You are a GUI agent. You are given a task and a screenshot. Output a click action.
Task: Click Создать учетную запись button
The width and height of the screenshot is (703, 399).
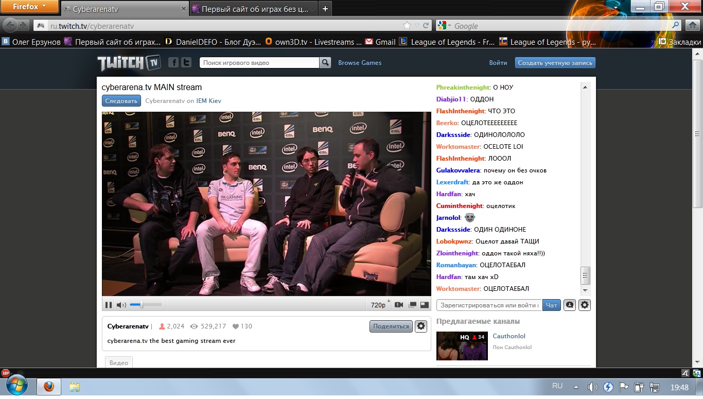coord(555,63)
